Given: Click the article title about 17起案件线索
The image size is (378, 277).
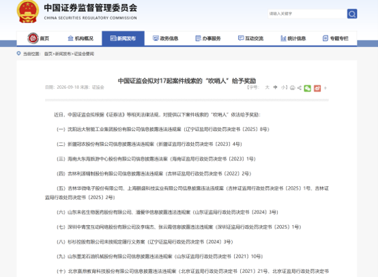Looking at the screenshot, I should 187,81.
